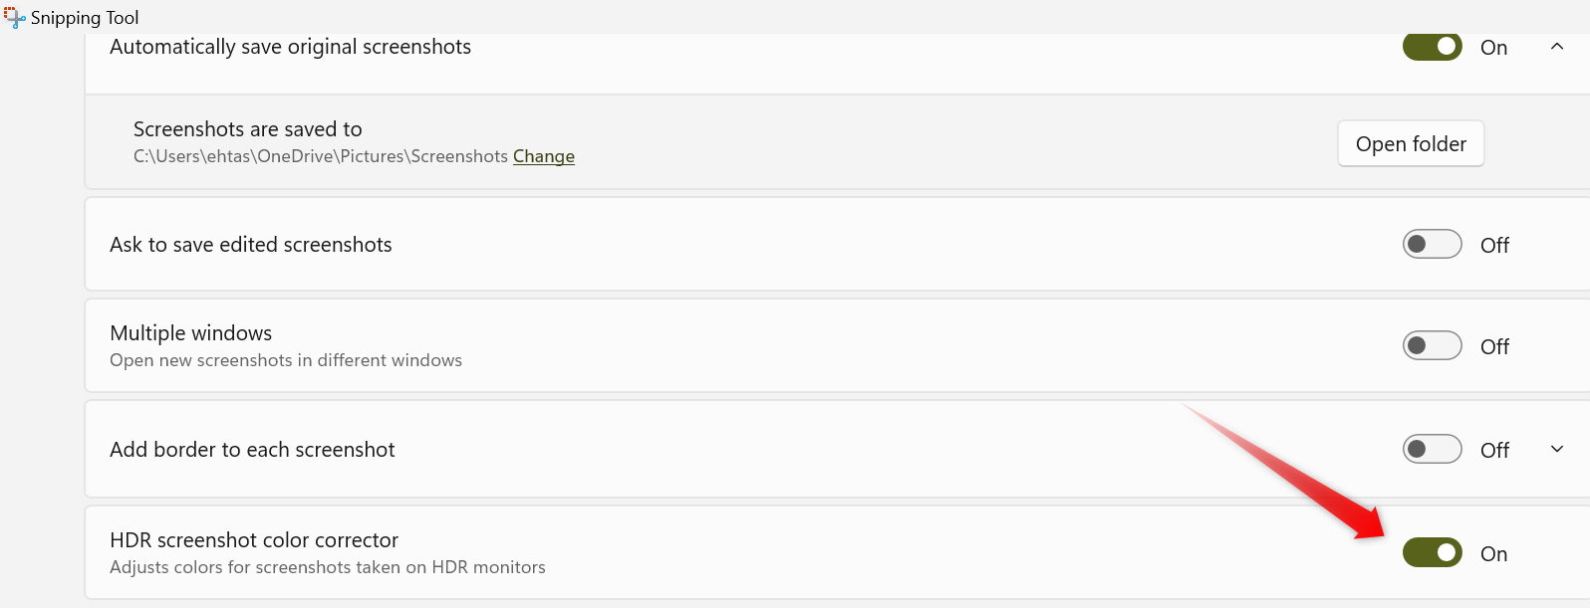Expand the border options chevron

coord(1557,450)
